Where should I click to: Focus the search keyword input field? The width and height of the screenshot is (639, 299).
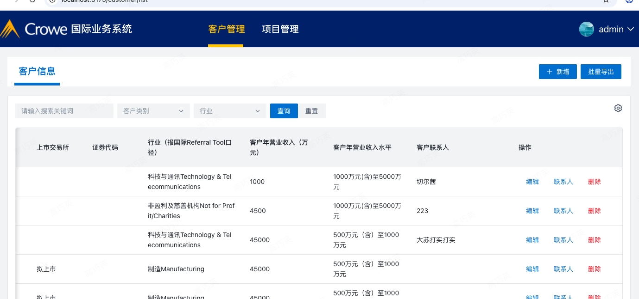pos(64,111)
